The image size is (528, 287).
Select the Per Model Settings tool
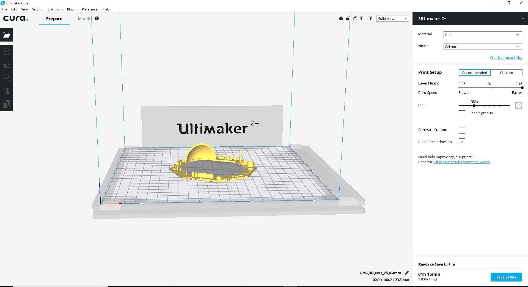tap(7, 104)
